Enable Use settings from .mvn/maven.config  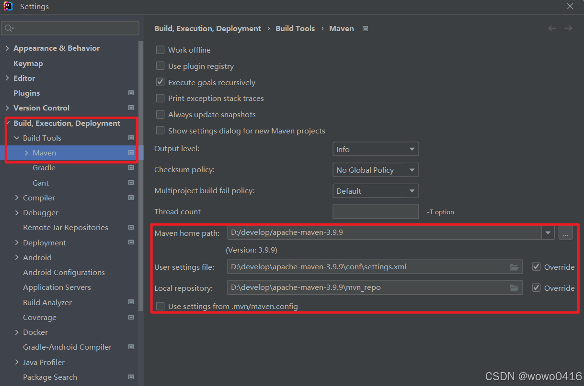tap(160, 306)
